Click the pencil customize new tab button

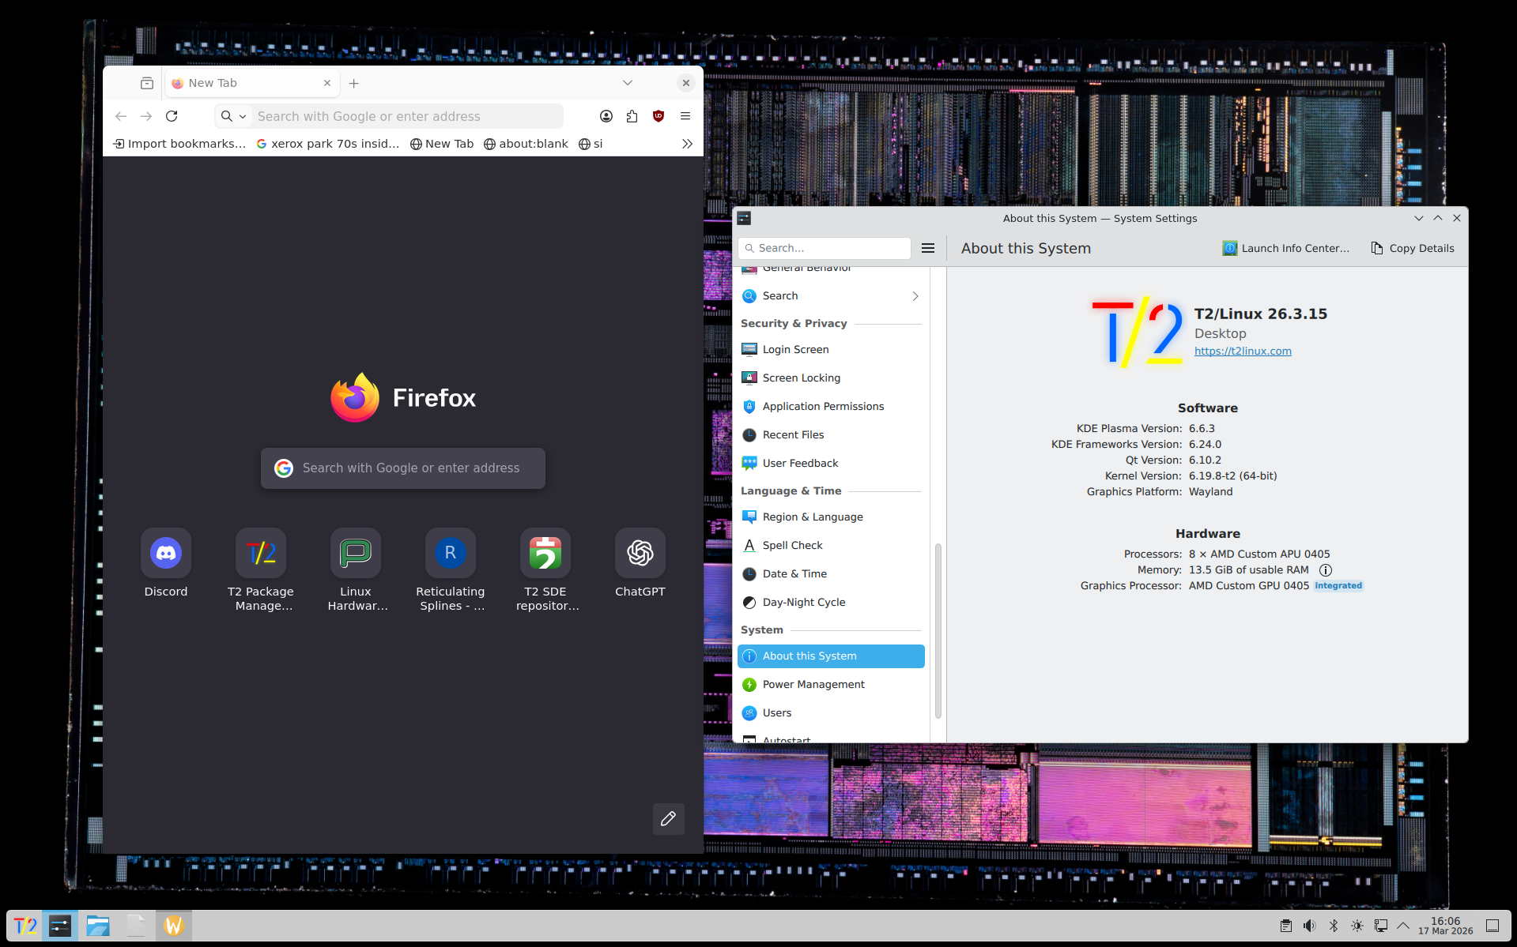click(x=669, y=819)
